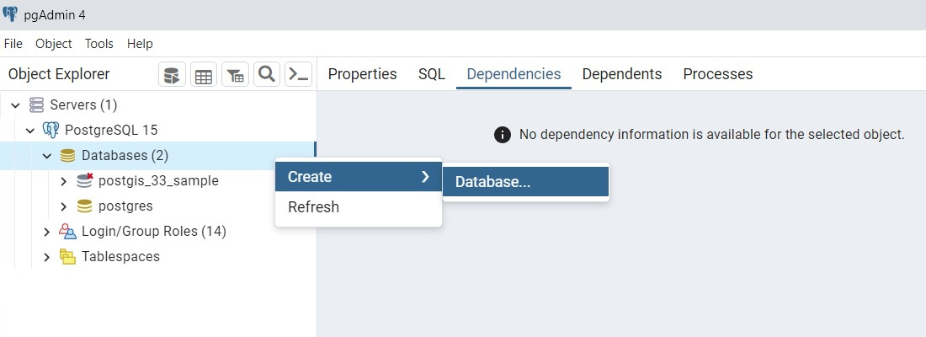Switch to the Dependents tab
The width and height of the screenshot is (926, 337).
pyautogui.click(x=622, y=74)
